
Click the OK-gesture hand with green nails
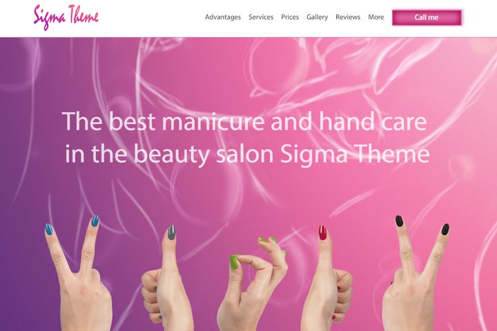point(252,285)
